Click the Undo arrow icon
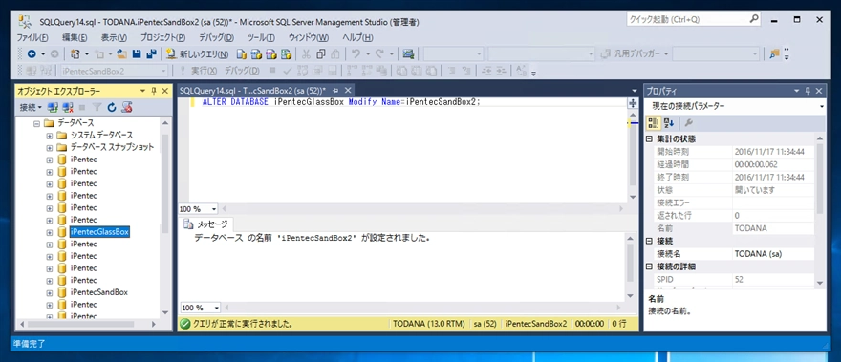This screenshot has width=841, height=362. pos(356,54)
